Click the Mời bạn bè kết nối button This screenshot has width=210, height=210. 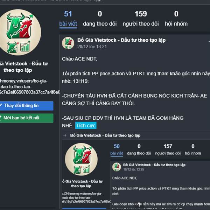click(26, 118)
